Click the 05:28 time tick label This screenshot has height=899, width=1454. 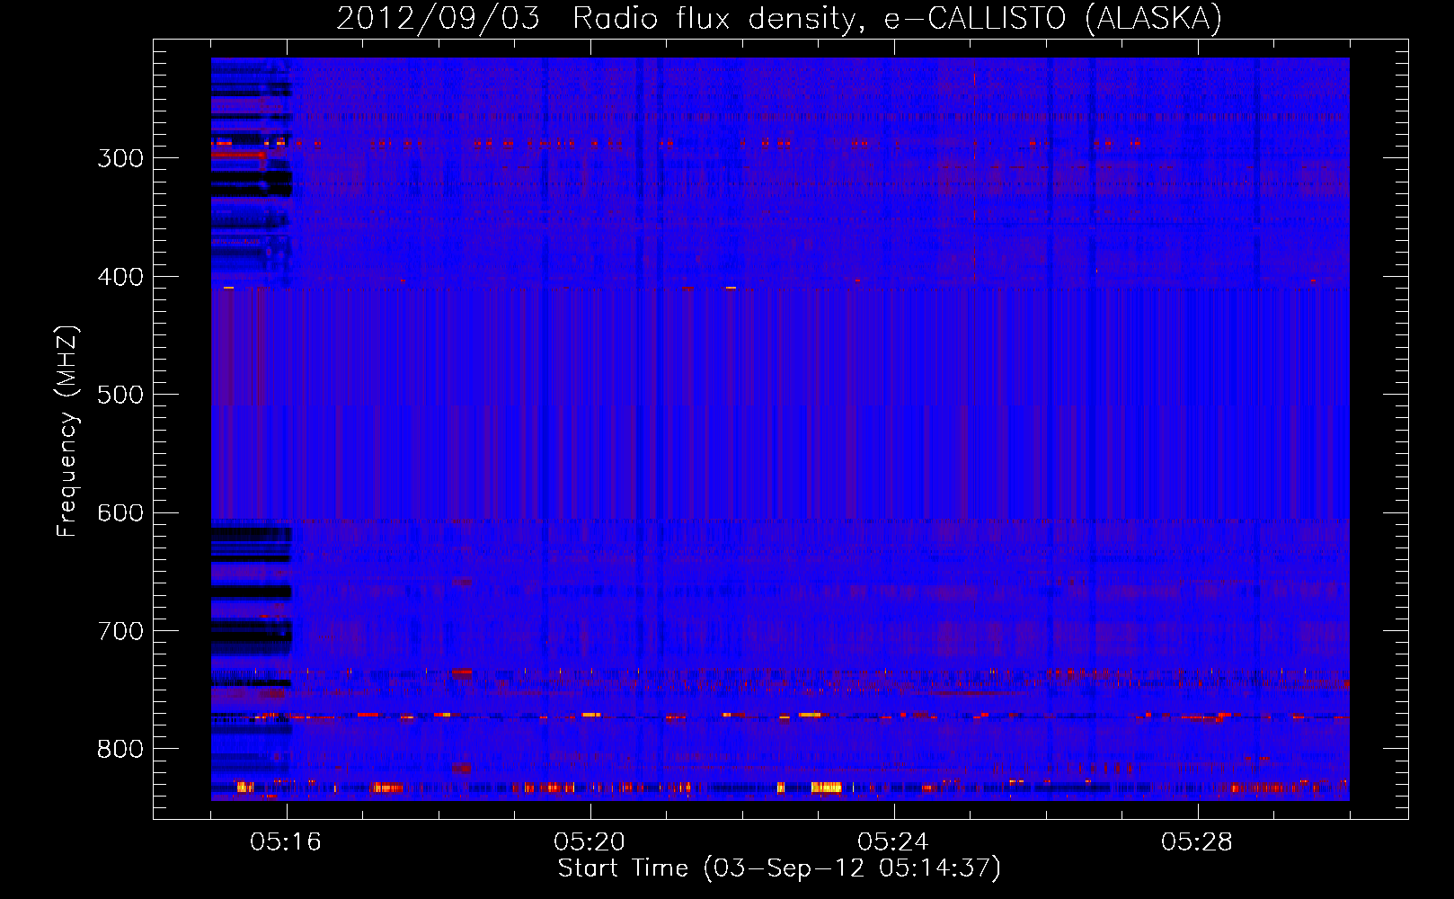1197,842
